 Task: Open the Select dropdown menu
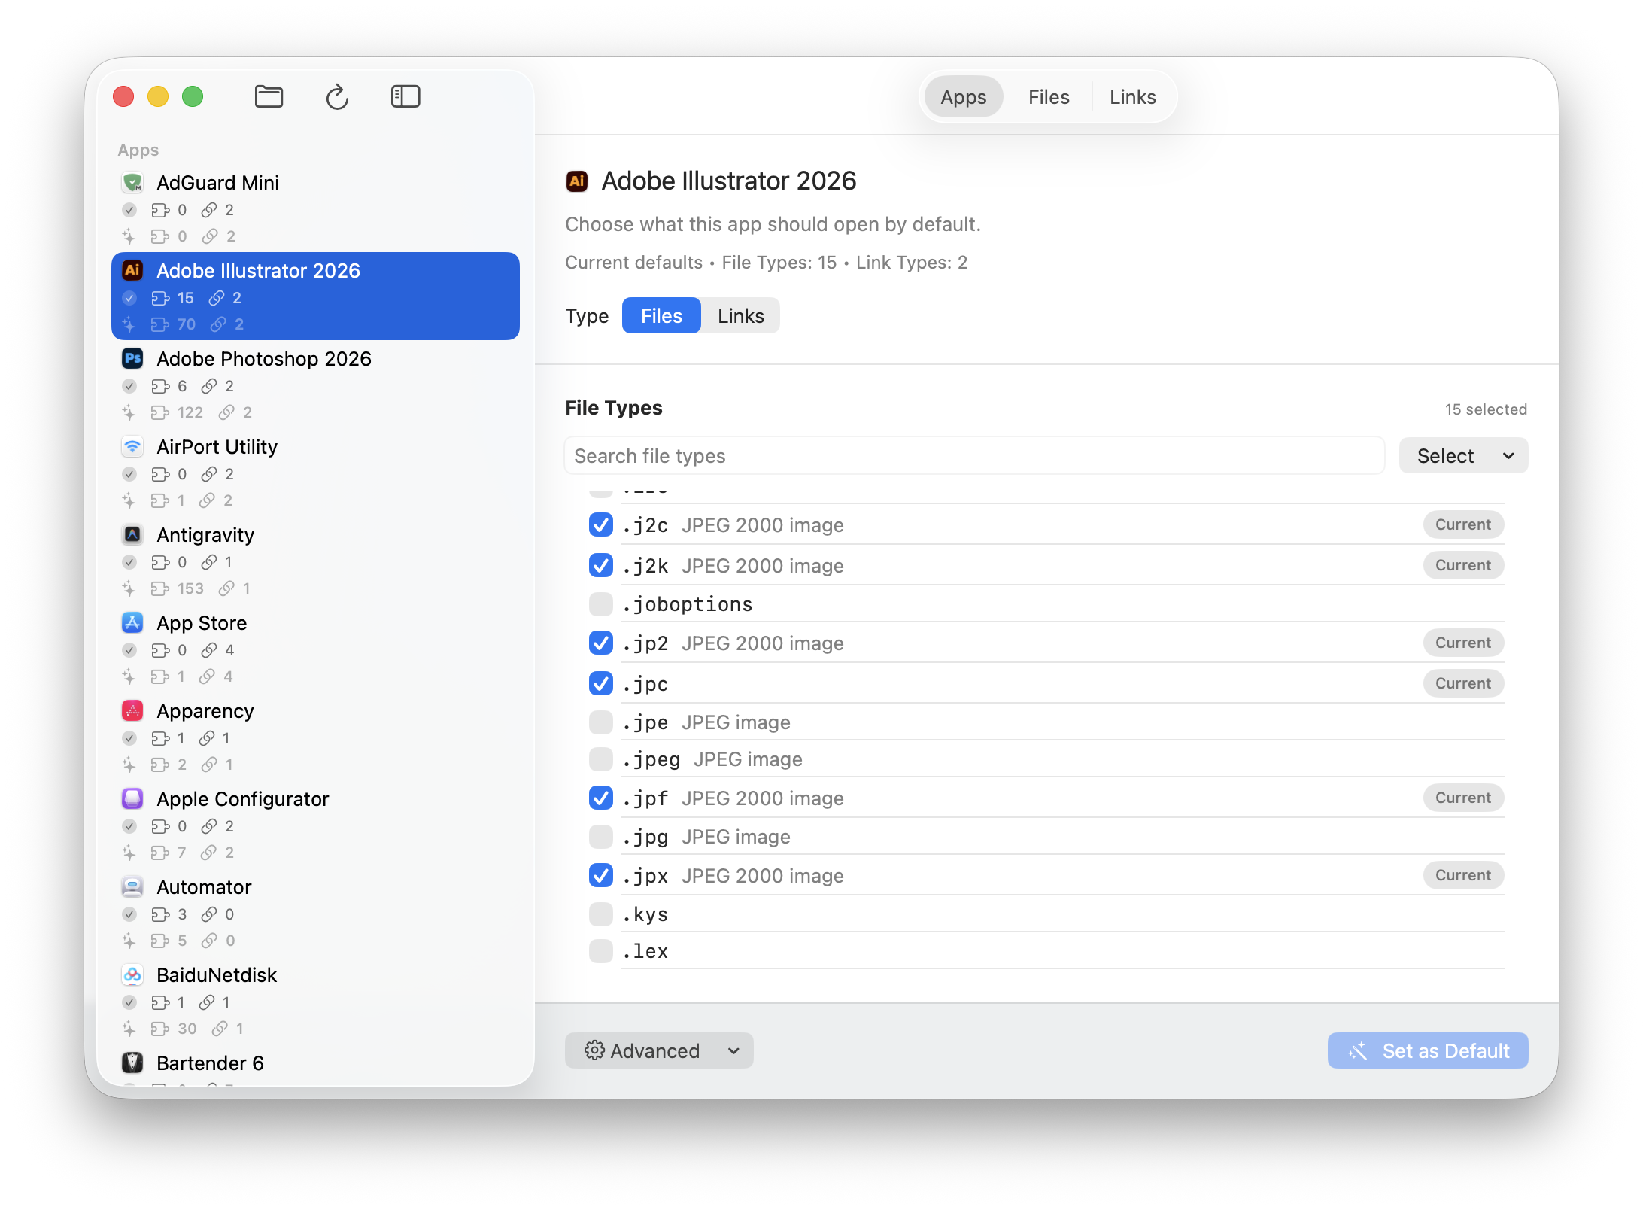click(x=1462, y=455)
